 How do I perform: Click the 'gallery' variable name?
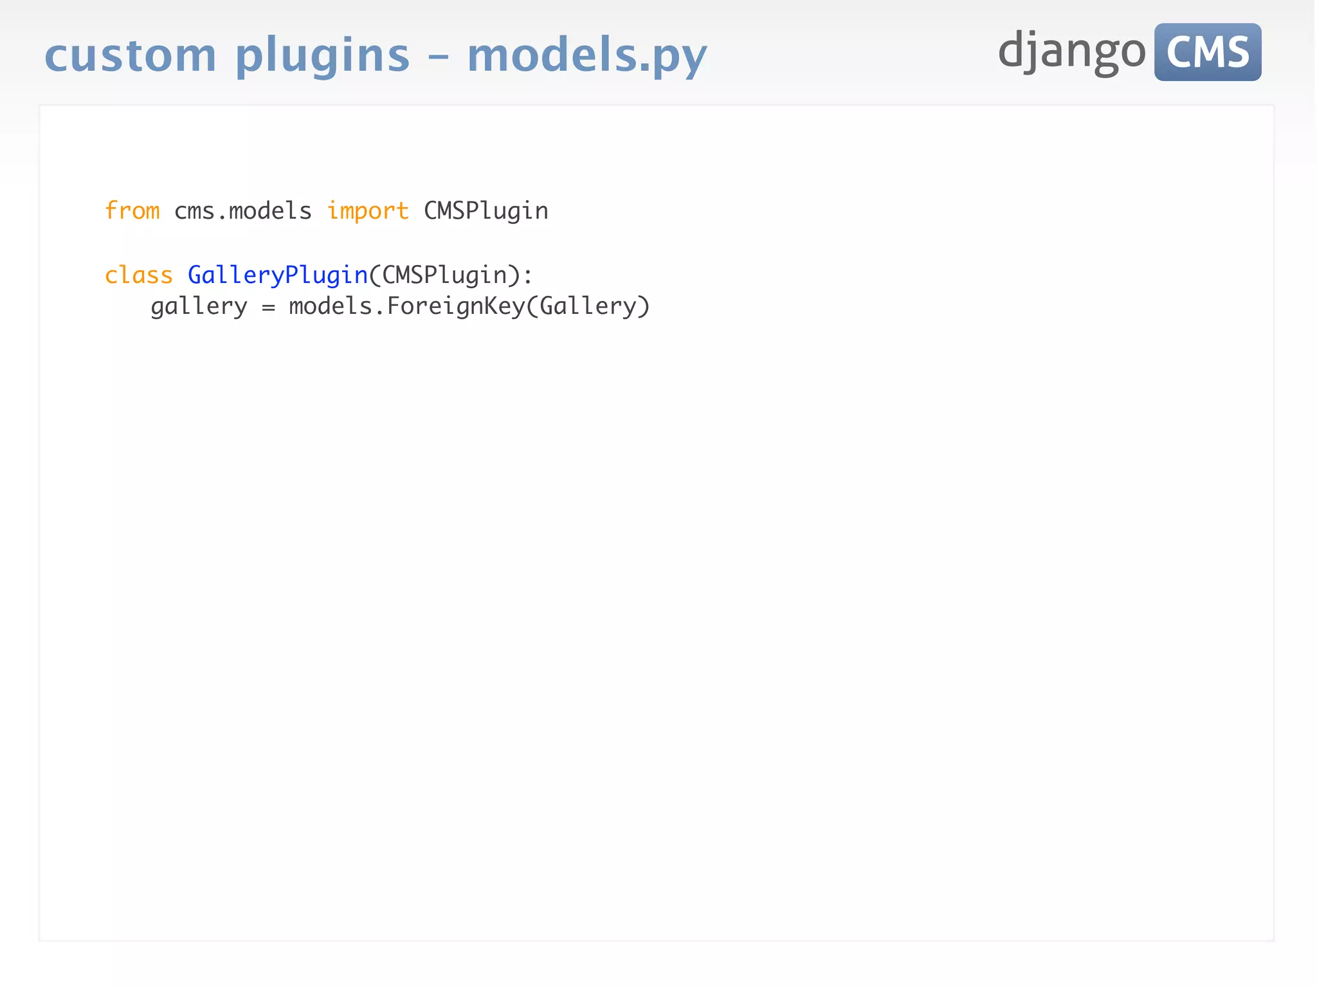coord(199,307)
